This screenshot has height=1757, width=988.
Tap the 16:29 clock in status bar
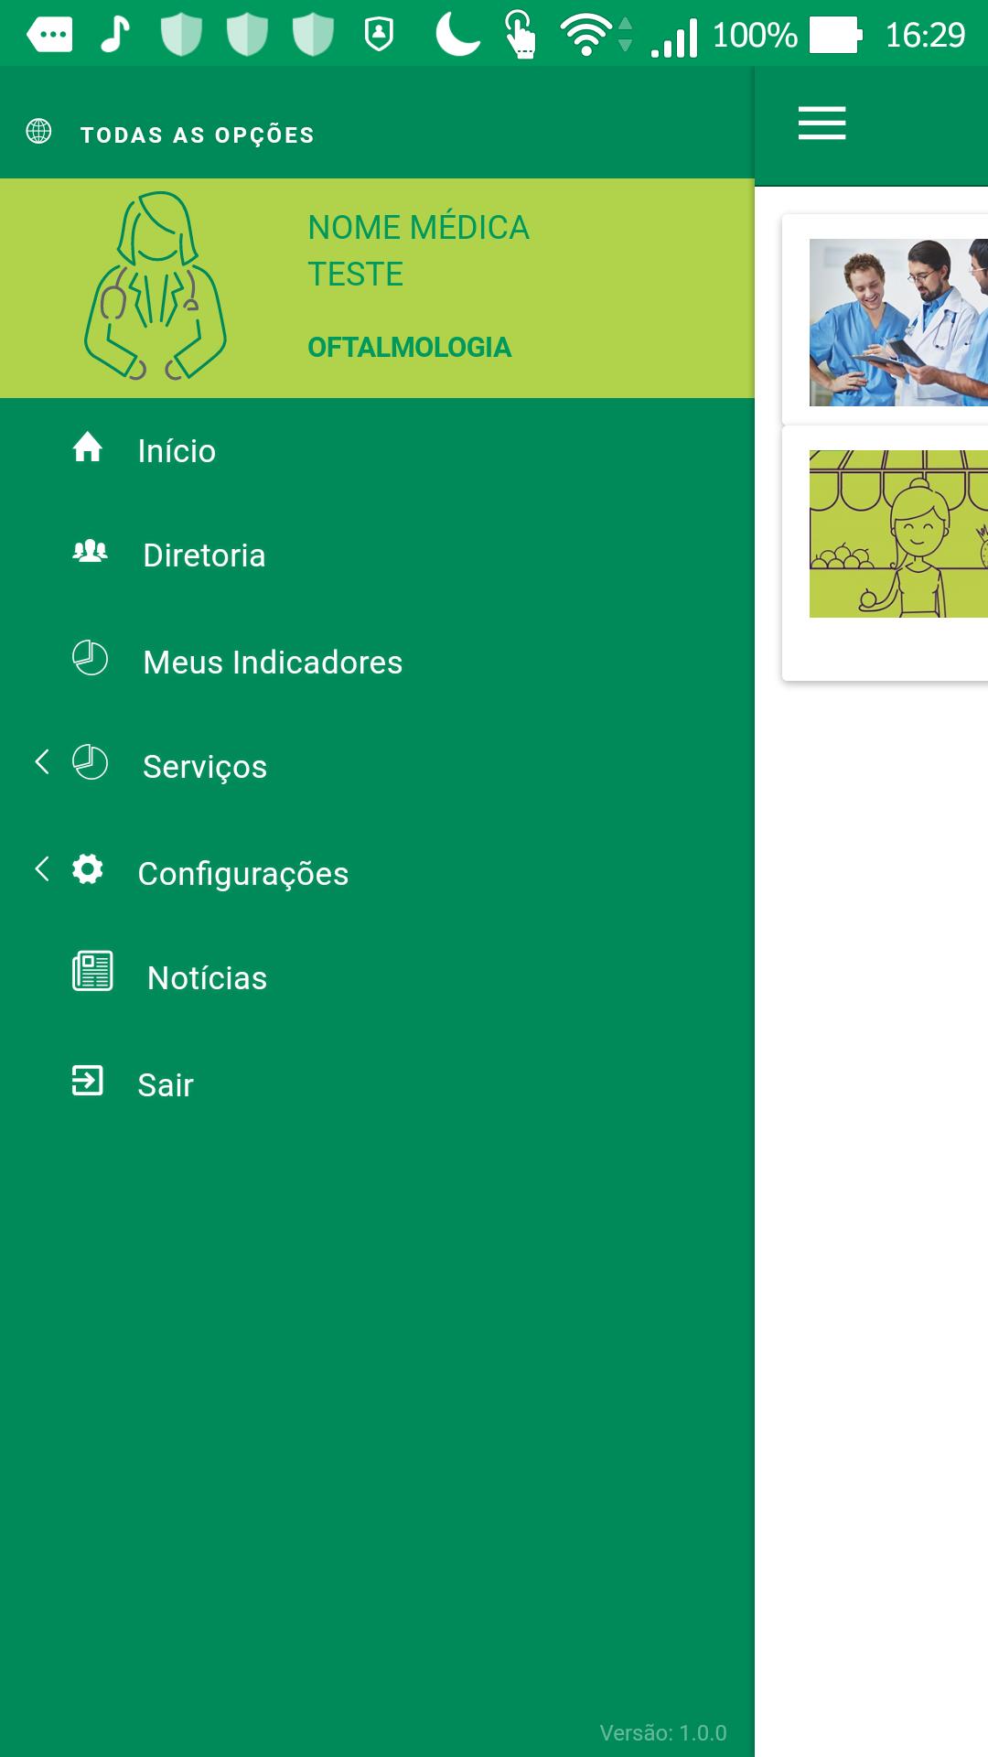pos(925,35)
